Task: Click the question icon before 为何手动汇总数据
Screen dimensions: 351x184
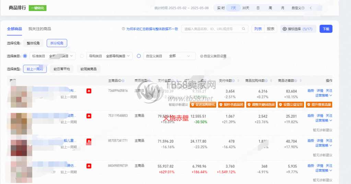Action: tap(123, 29)
